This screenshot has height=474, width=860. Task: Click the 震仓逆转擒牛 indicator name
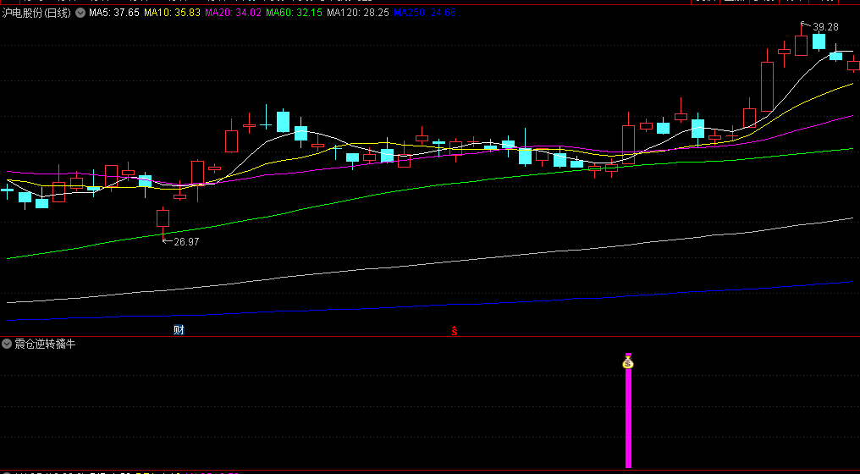pyautogui.click(x=45, y=344)
